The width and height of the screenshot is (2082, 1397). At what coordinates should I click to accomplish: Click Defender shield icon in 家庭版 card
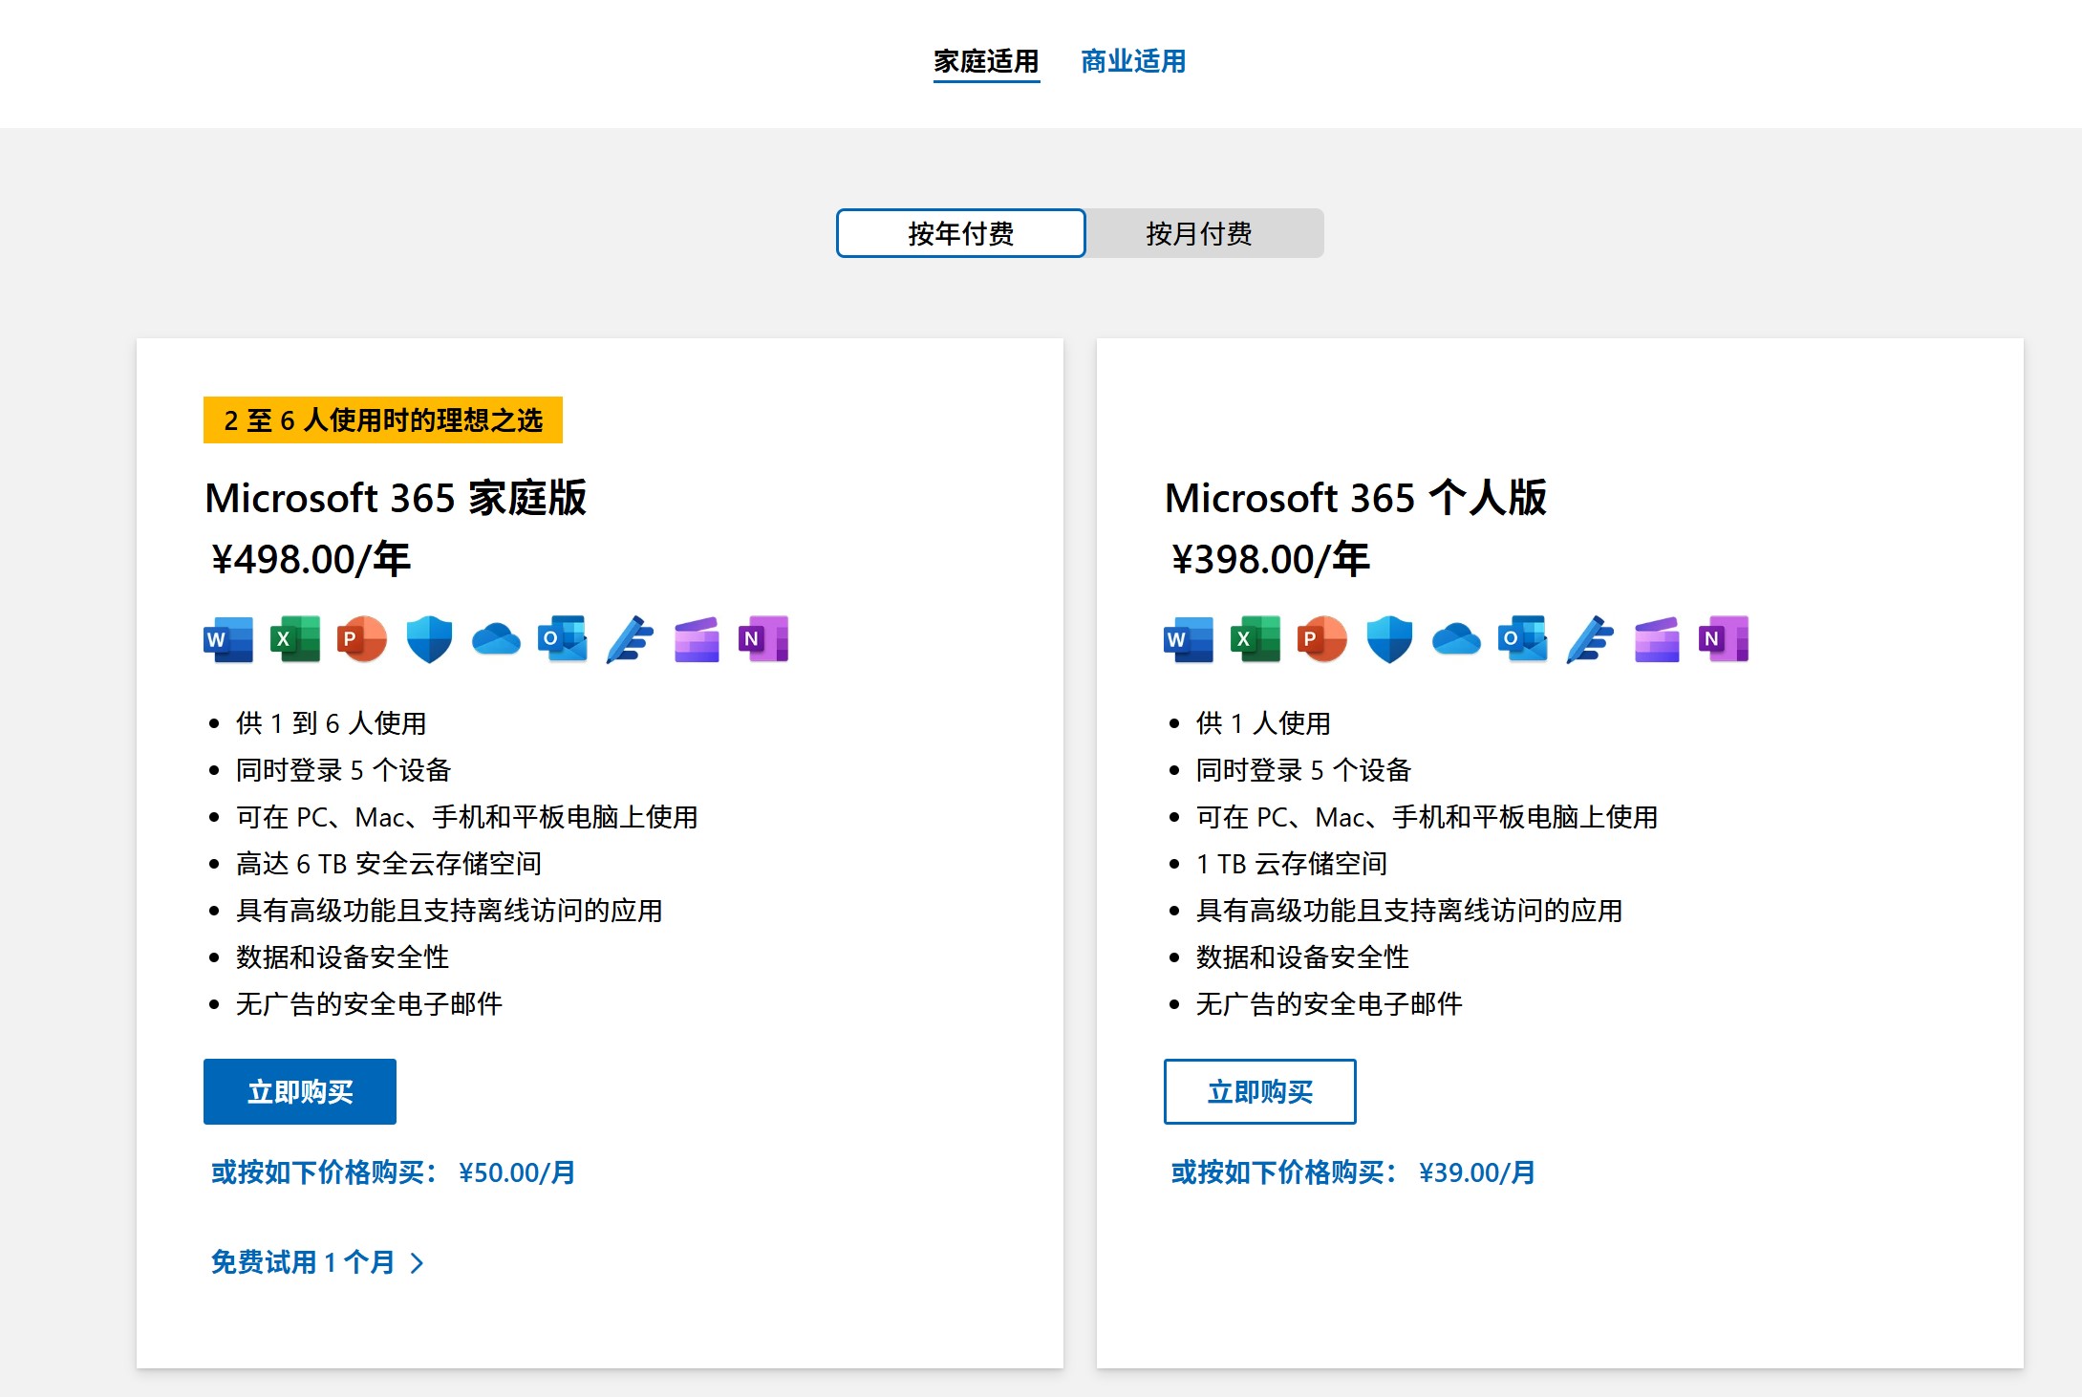(x=429, y=639)
